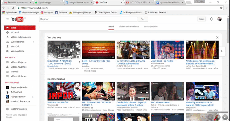This screenshot has width=230, height=121.
Task: Open the Melendi y los efectos title
Action: pos(200,104)
